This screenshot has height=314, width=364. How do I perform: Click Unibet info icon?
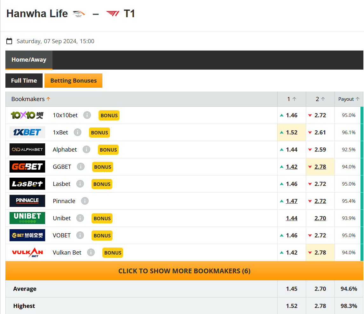80,218
